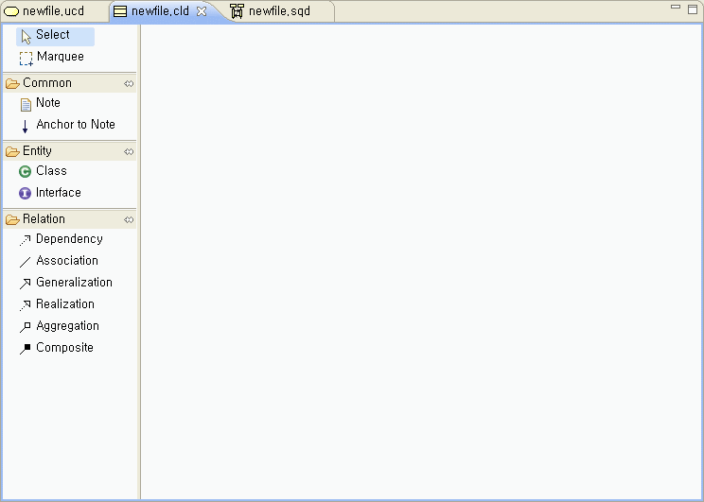The height and width of the screenshot is (502, 704).
Task: Choose the Marquee selection tool
Action: 59,57
